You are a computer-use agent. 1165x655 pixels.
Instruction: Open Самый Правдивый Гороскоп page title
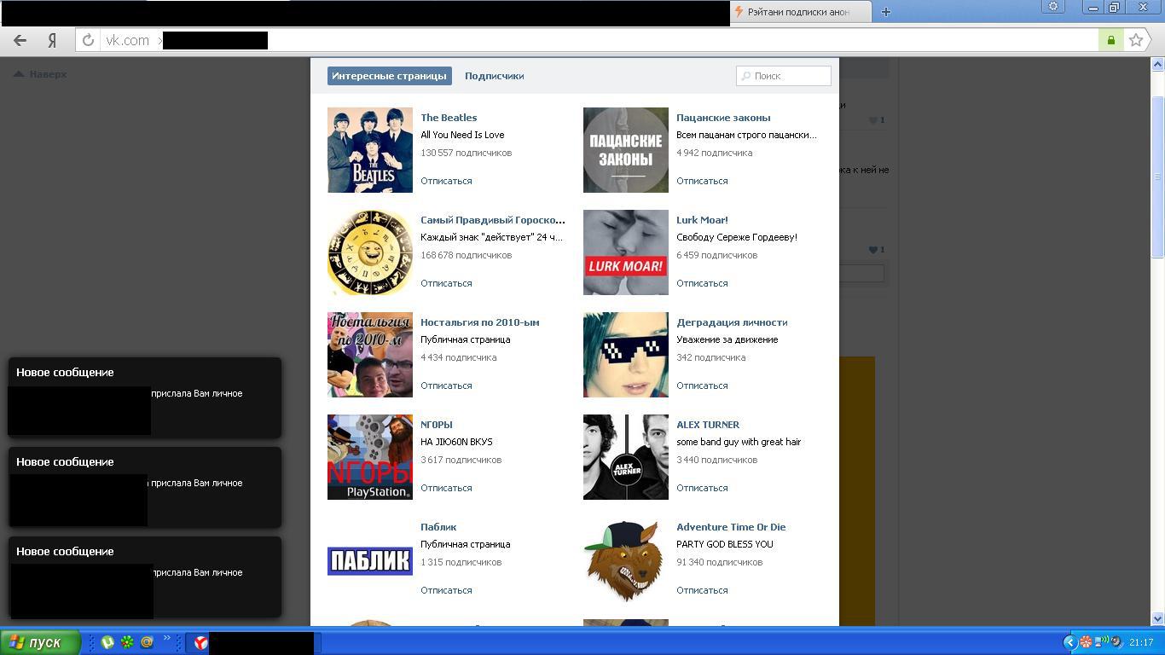493,220
